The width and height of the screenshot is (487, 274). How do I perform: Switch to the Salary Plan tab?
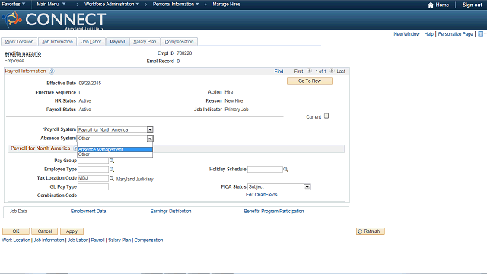tap(145, 42)
